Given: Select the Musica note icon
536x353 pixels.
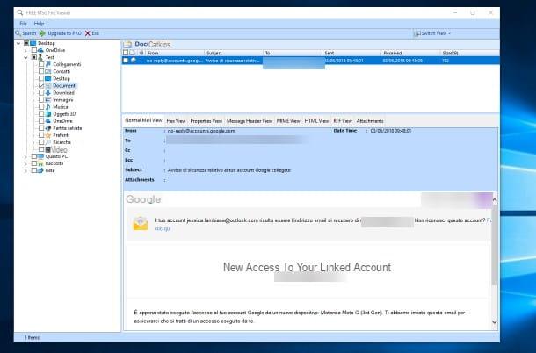Looking at the screenshot, I should coord(48,106).
